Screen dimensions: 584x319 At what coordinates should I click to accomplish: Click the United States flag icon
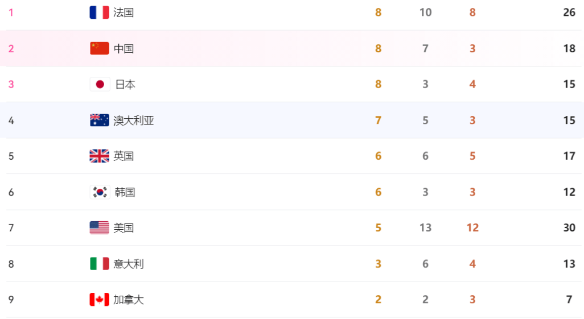[100, 228]
